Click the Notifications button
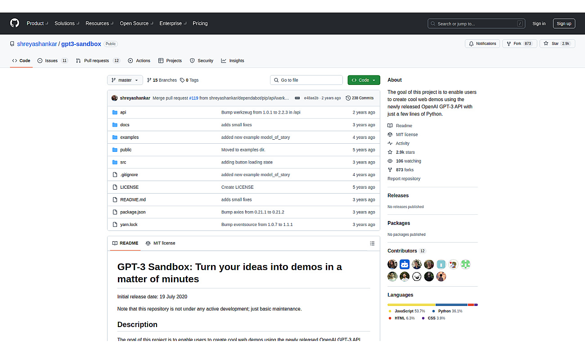Viewport: 585px width, 354px height. point(482,44)
